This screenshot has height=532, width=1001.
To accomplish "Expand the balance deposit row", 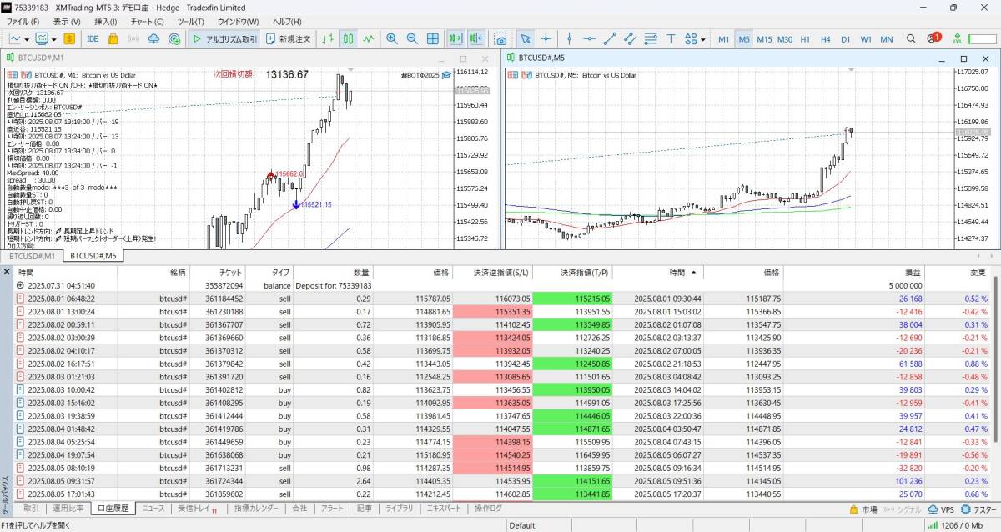I will 20,285.
